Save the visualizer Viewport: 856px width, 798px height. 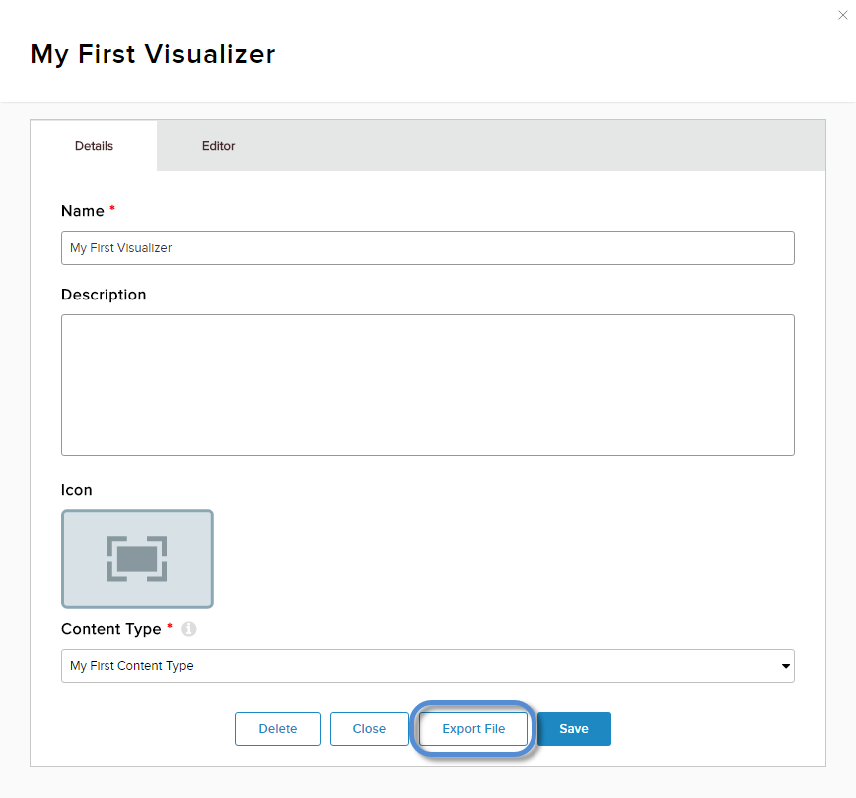(x=574, y=729)
